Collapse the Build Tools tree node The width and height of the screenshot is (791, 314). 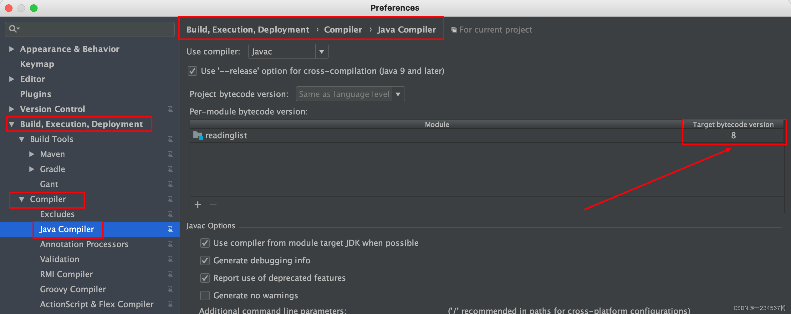click(22, 139)
